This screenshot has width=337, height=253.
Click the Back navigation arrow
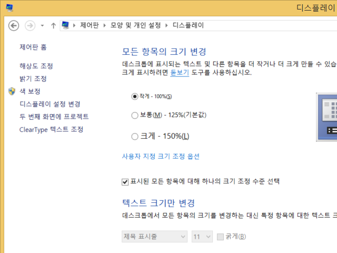[x=14, y=26]
